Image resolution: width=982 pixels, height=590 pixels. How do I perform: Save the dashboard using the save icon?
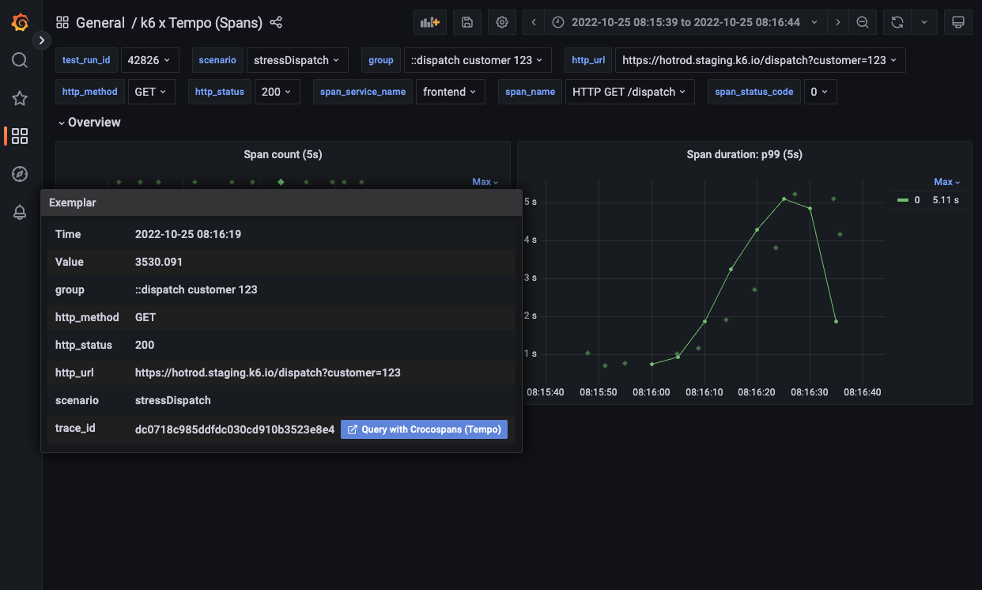[466, 22]
